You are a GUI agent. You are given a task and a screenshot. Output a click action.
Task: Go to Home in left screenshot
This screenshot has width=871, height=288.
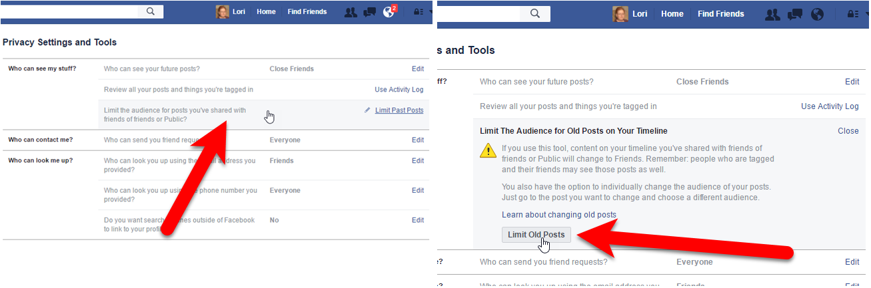click(x=266, y=12)
